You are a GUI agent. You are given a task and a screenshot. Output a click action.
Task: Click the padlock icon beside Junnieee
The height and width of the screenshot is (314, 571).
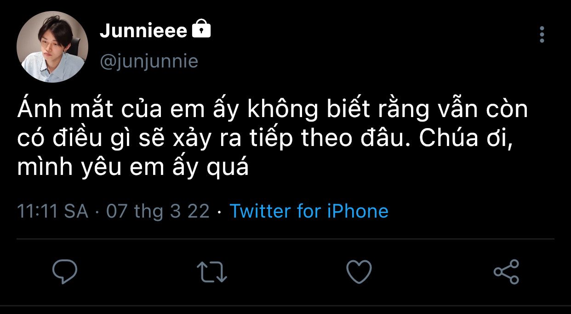pos(201,30)
